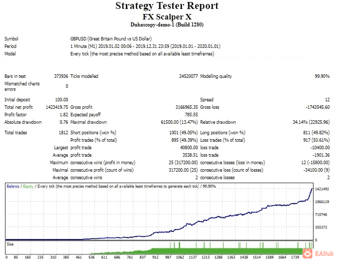The height and width of the screenshot is (261, 338).
Task: Select the Gross profit value 3166965.35
Action: [186, 107]
